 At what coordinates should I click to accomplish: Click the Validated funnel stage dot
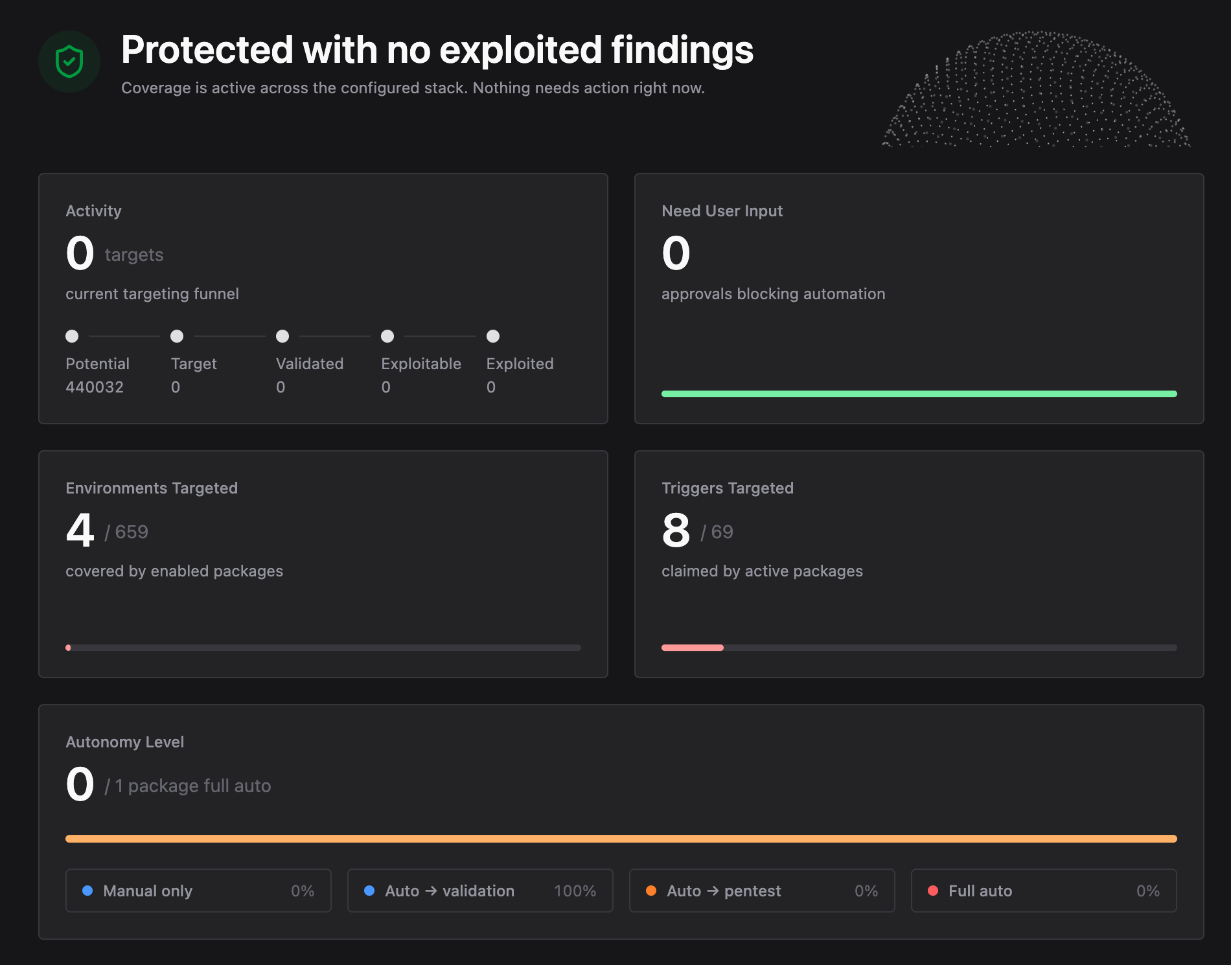click(x=282, y=336)
